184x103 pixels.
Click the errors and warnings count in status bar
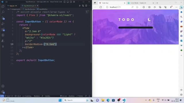click(18, 96)
